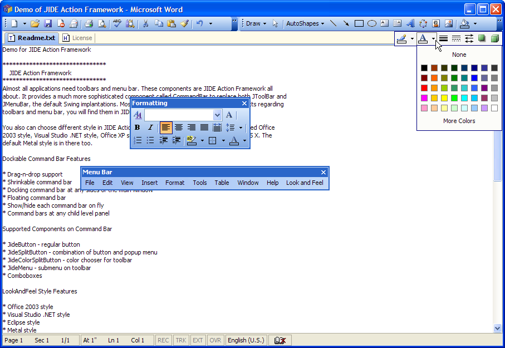The width and height of the screenshot is (505, 348).
Task: Click the Decrease Indent button
Action: (x=163, y=140)
